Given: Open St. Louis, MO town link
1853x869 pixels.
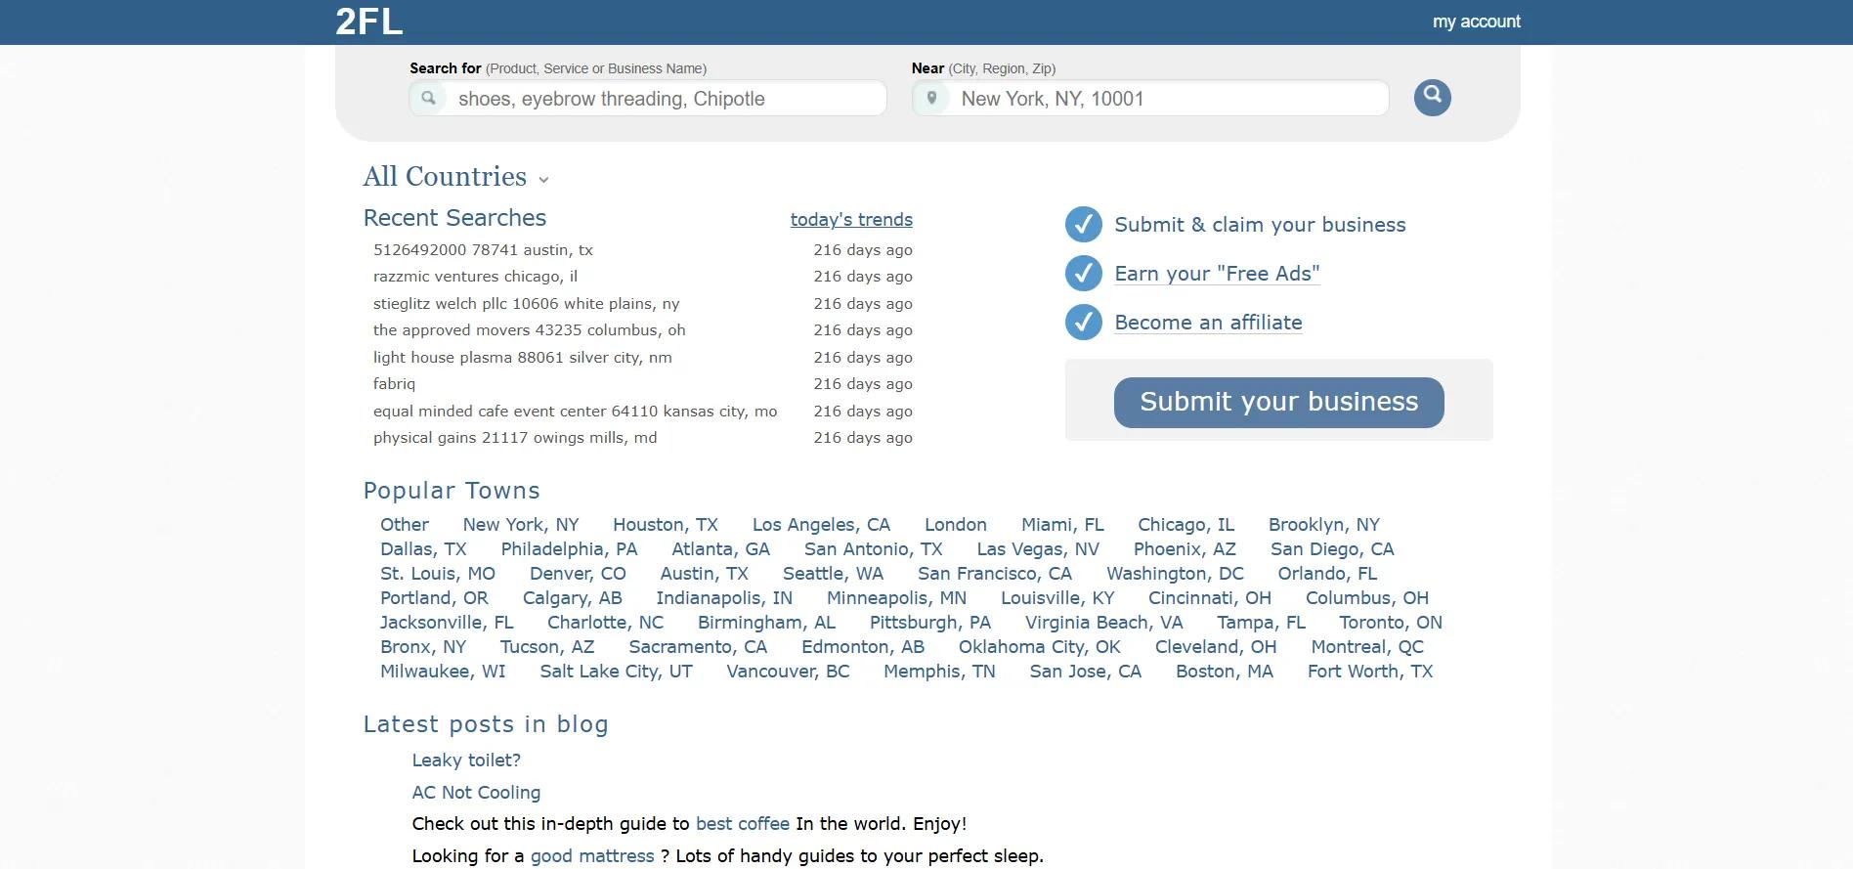Looking at the screenshot, I should pyautogui.click(x=438, y=574).
